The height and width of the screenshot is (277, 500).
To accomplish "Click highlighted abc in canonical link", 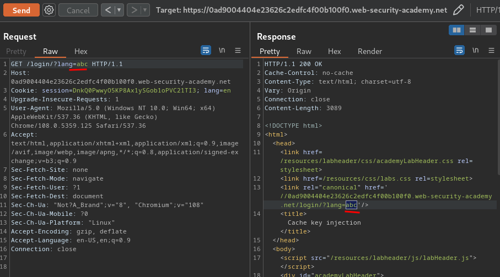I will [x=351, y=205].
